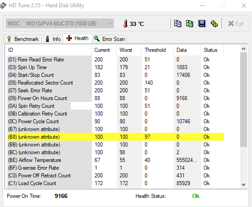Click the vertical scrollbar thumb

(x=243, y=99)
